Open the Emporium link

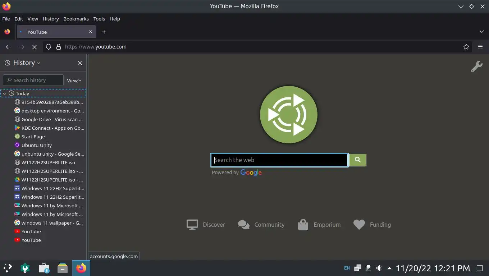pos(319,225)
